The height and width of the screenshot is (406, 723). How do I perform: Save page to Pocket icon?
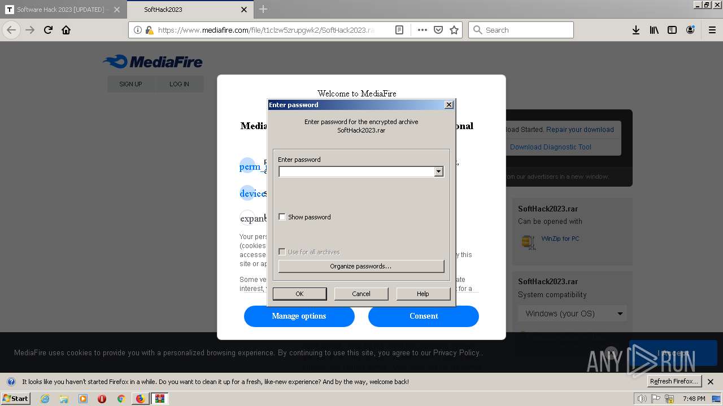click(x=438, y=30)
